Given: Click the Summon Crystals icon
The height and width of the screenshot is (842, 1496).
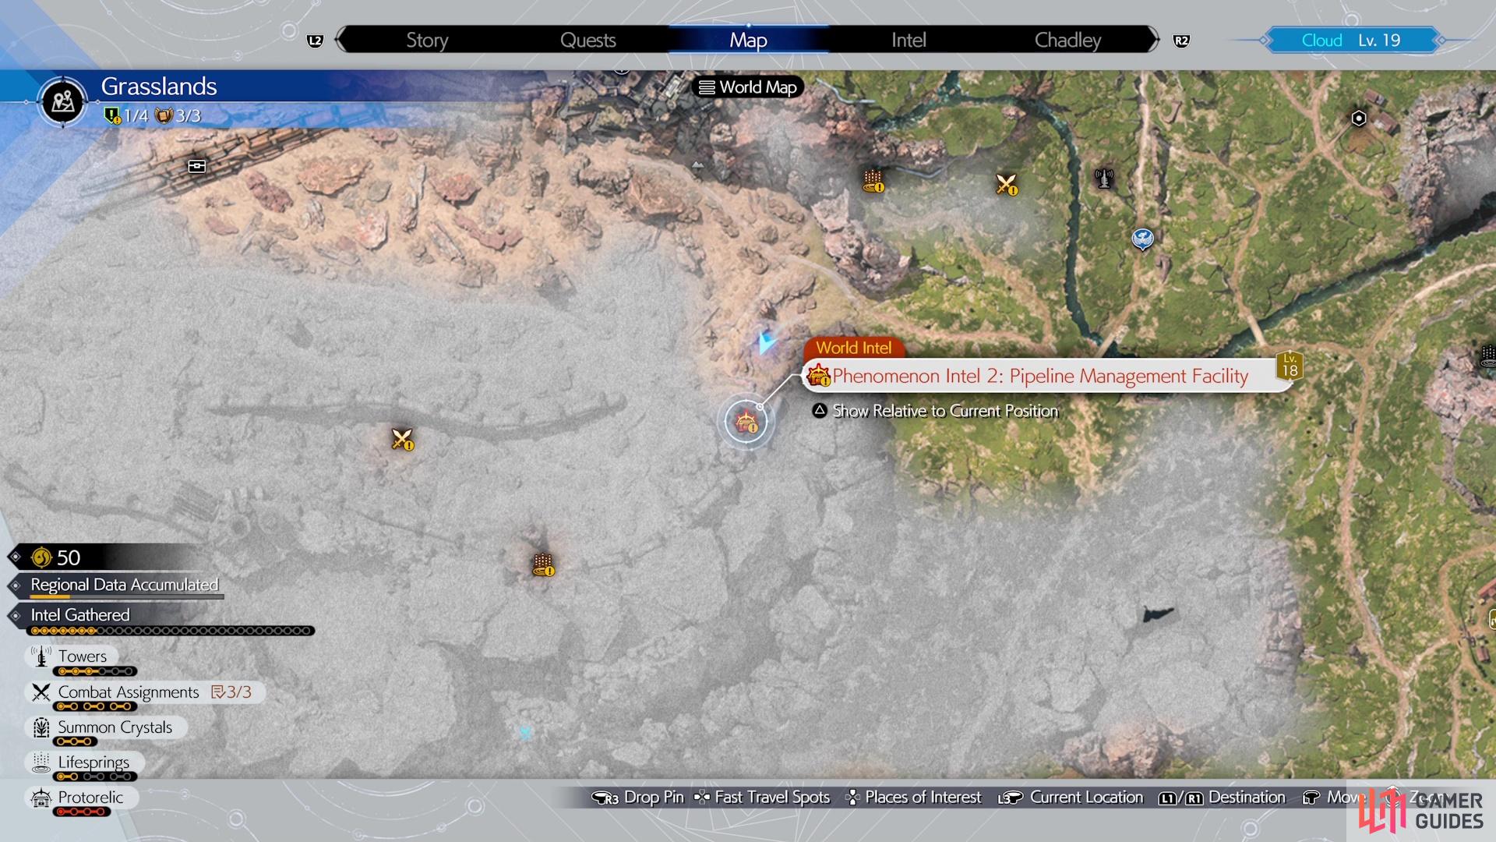Looking at the screenshot, I should tap(41, 727).
